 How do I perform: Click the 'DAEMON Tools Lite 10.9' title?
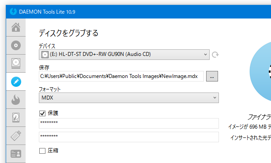(47, 12)
